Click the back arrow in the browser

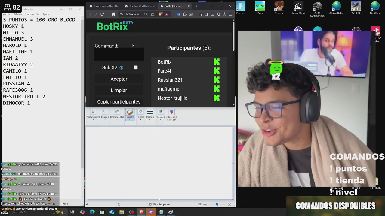pos(90,14)
